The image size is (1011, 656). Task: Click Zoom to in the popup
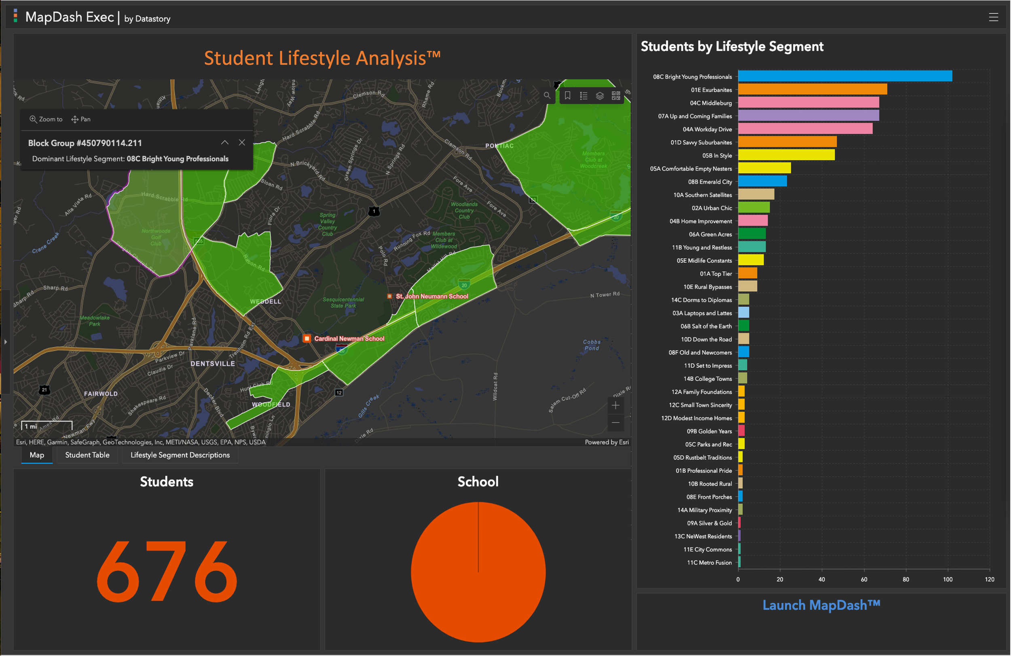(46, 119)
